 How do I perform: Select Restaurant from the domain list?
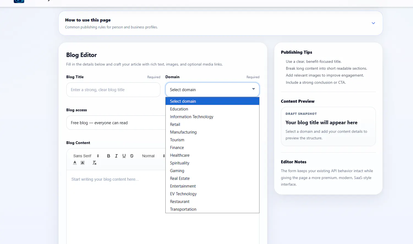click(x=212, y=202)
